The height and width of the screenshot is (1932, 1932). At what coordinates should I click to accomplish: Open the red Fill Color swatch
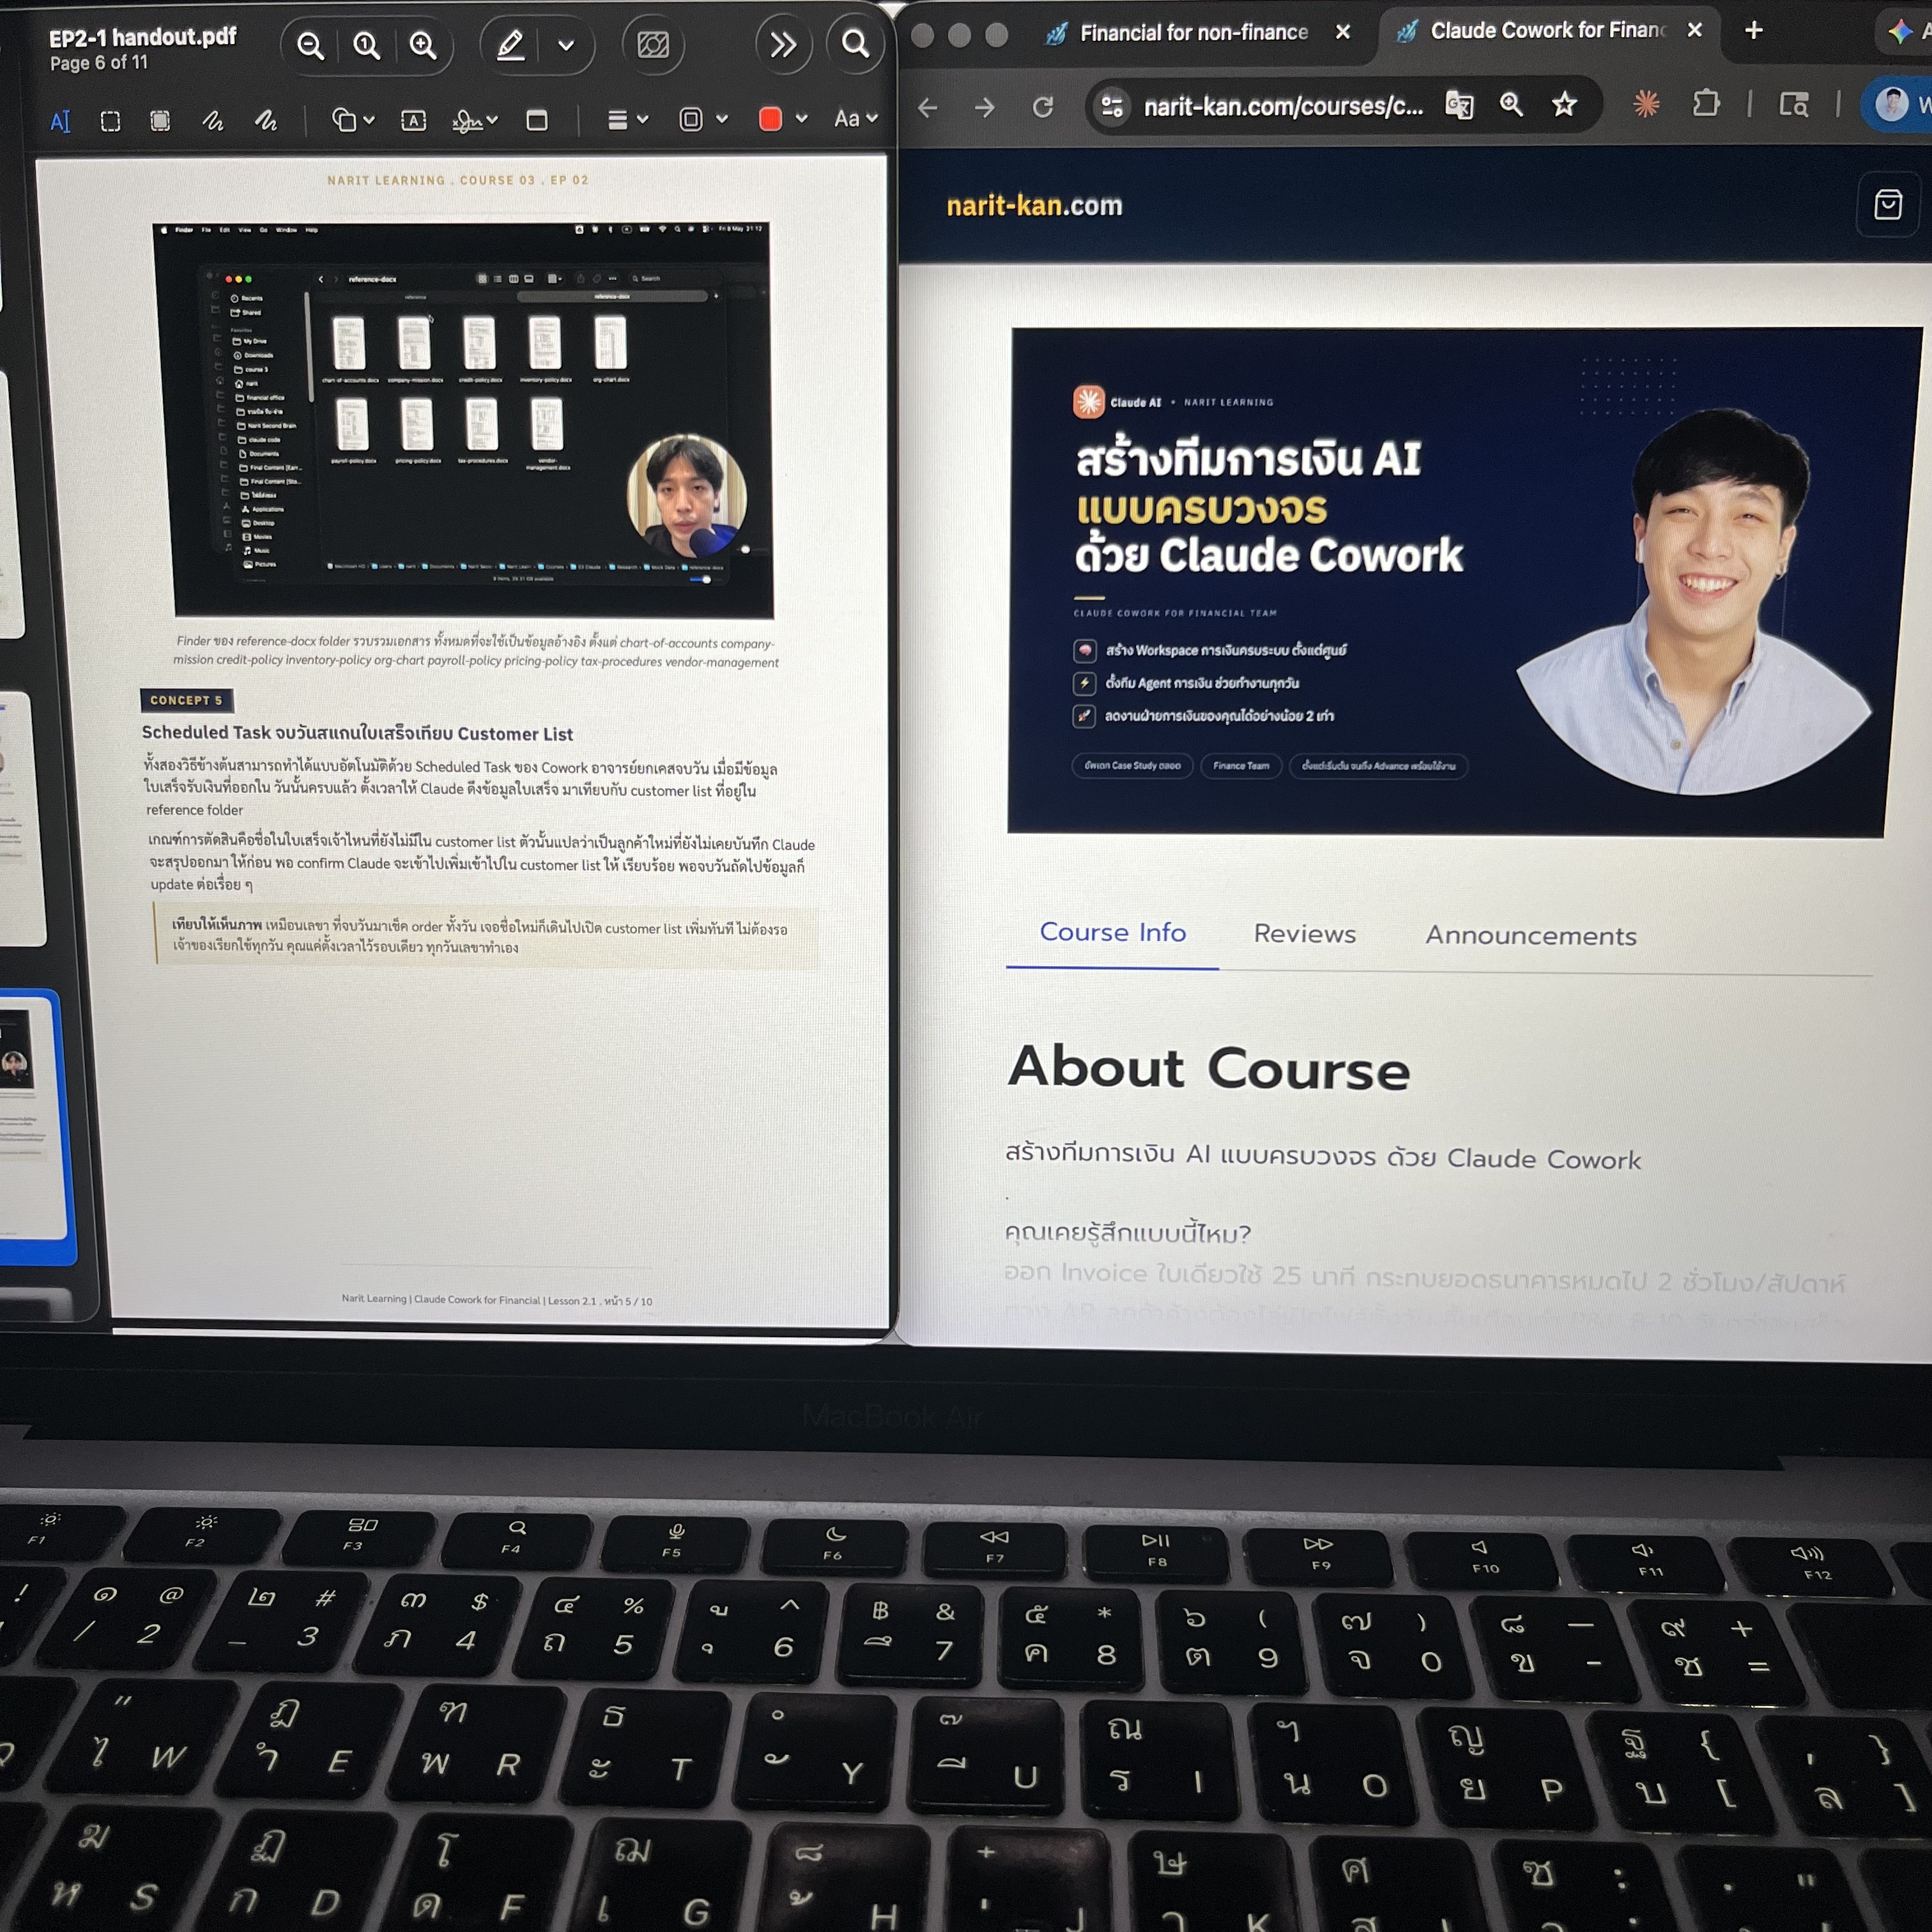770,120
